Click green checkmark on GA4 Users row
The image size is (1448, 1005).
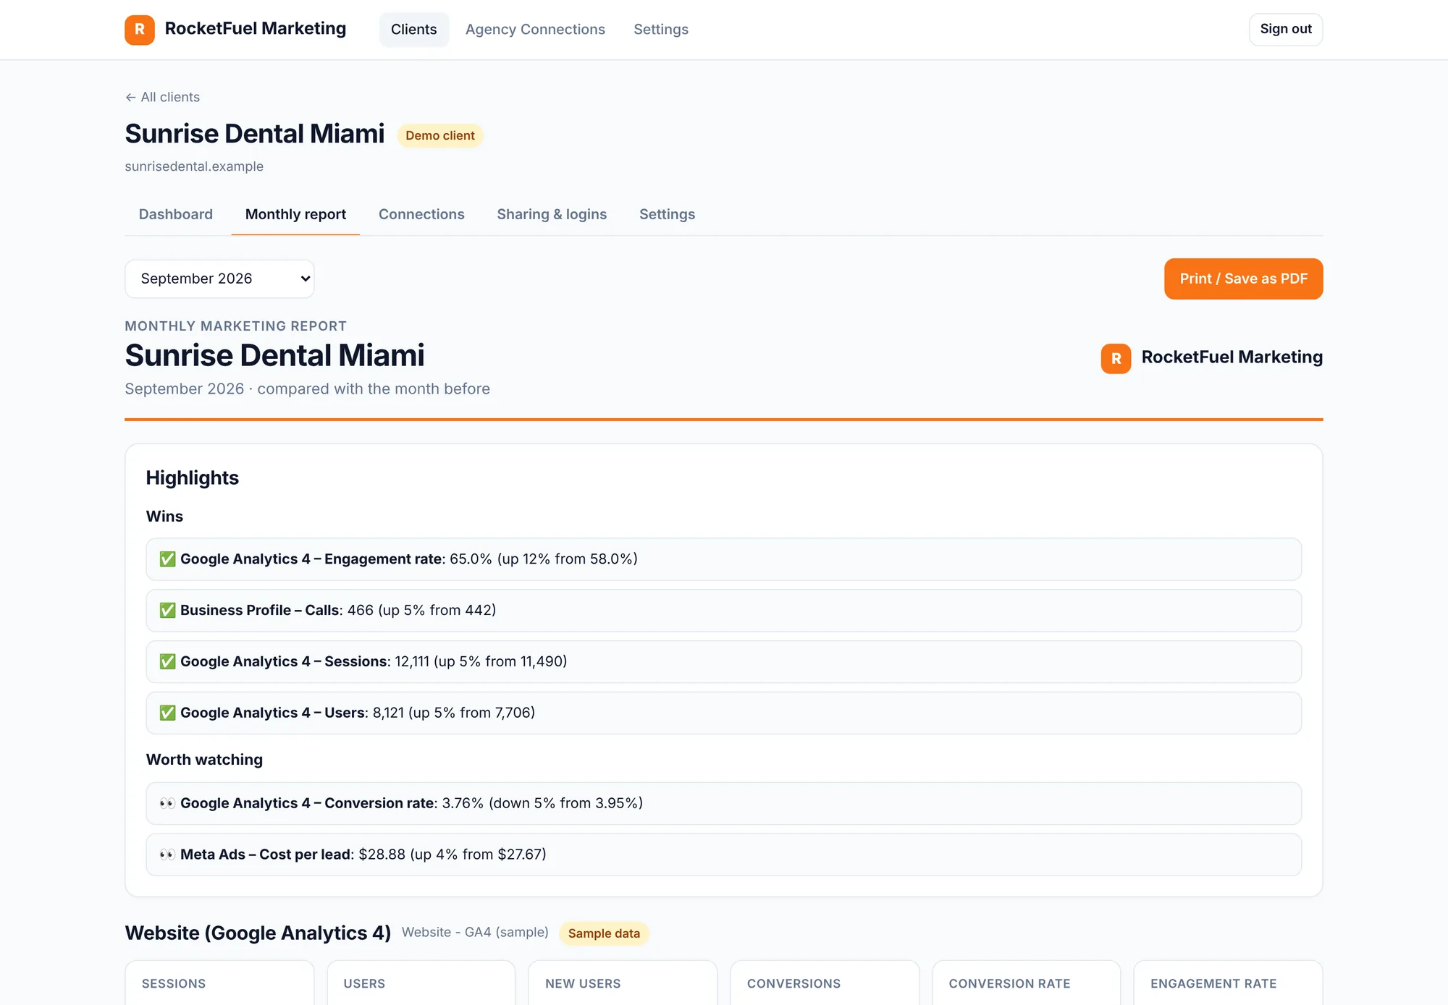[167, 713]
